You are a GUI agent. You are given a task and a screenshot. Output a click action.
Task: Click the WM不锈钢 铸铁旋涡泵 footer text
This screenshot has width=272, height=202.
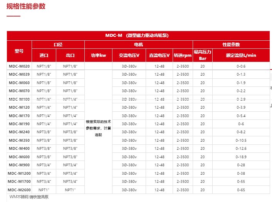29,197
